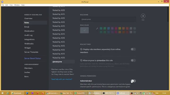Open Server Boost Status

(x=35, y=58)
